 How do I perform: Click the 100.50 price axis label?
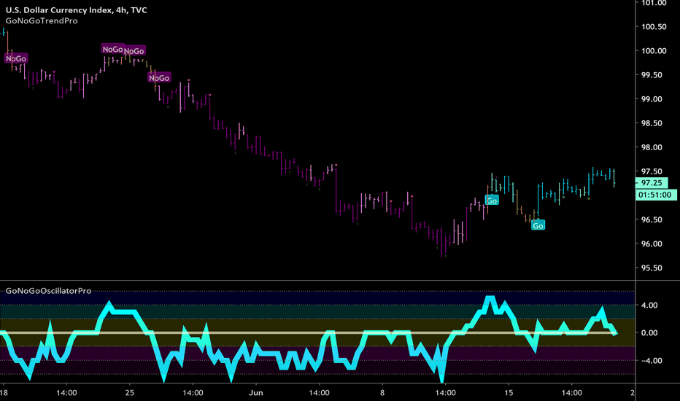point(654,27)
